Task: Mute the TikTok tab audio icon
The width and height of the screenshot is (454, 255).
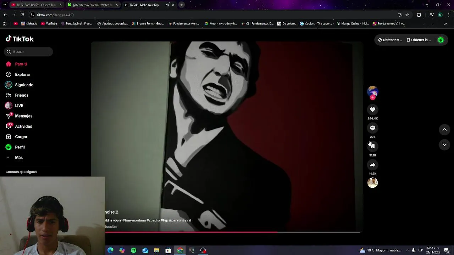Action: (167, 5)
